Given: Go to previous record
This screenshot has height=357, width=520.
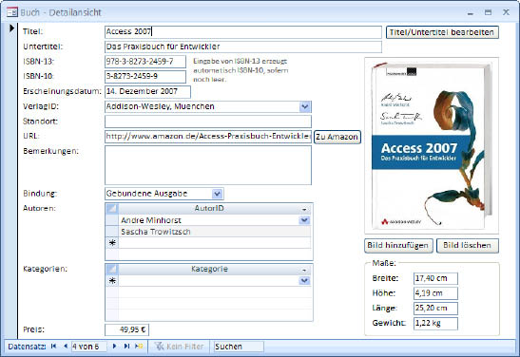Looking at the screenshot, I should coord(66,346).
